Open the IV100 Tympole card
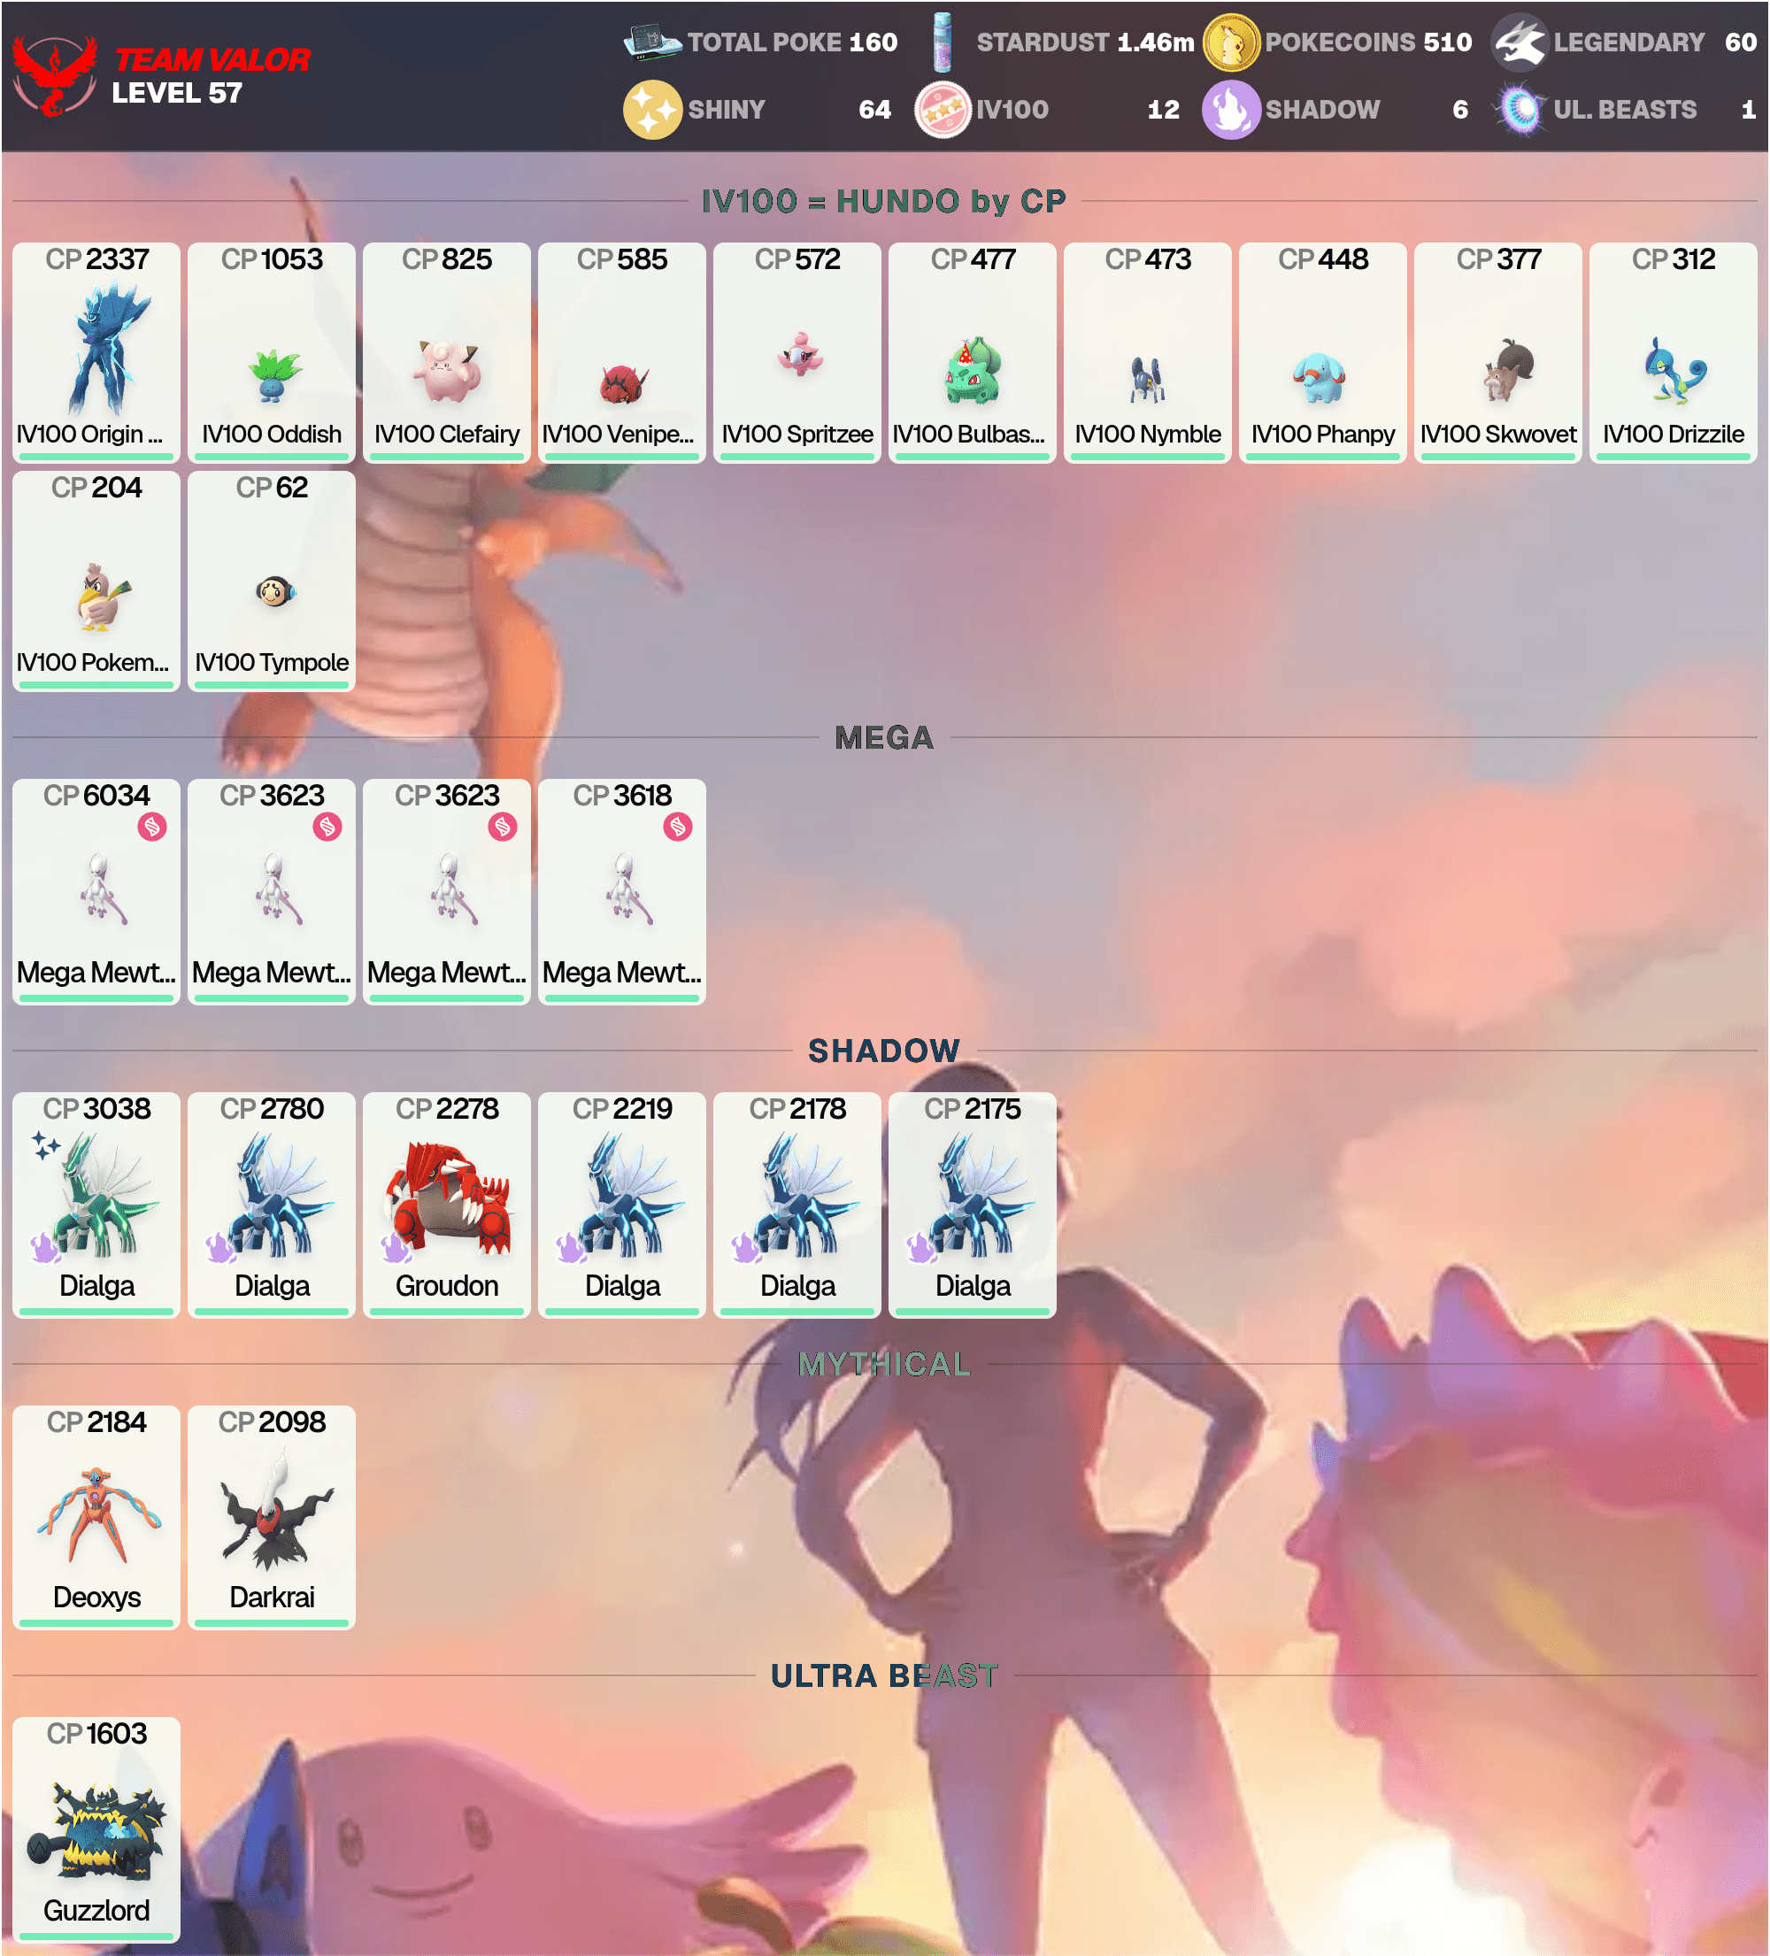 (272, 581)
